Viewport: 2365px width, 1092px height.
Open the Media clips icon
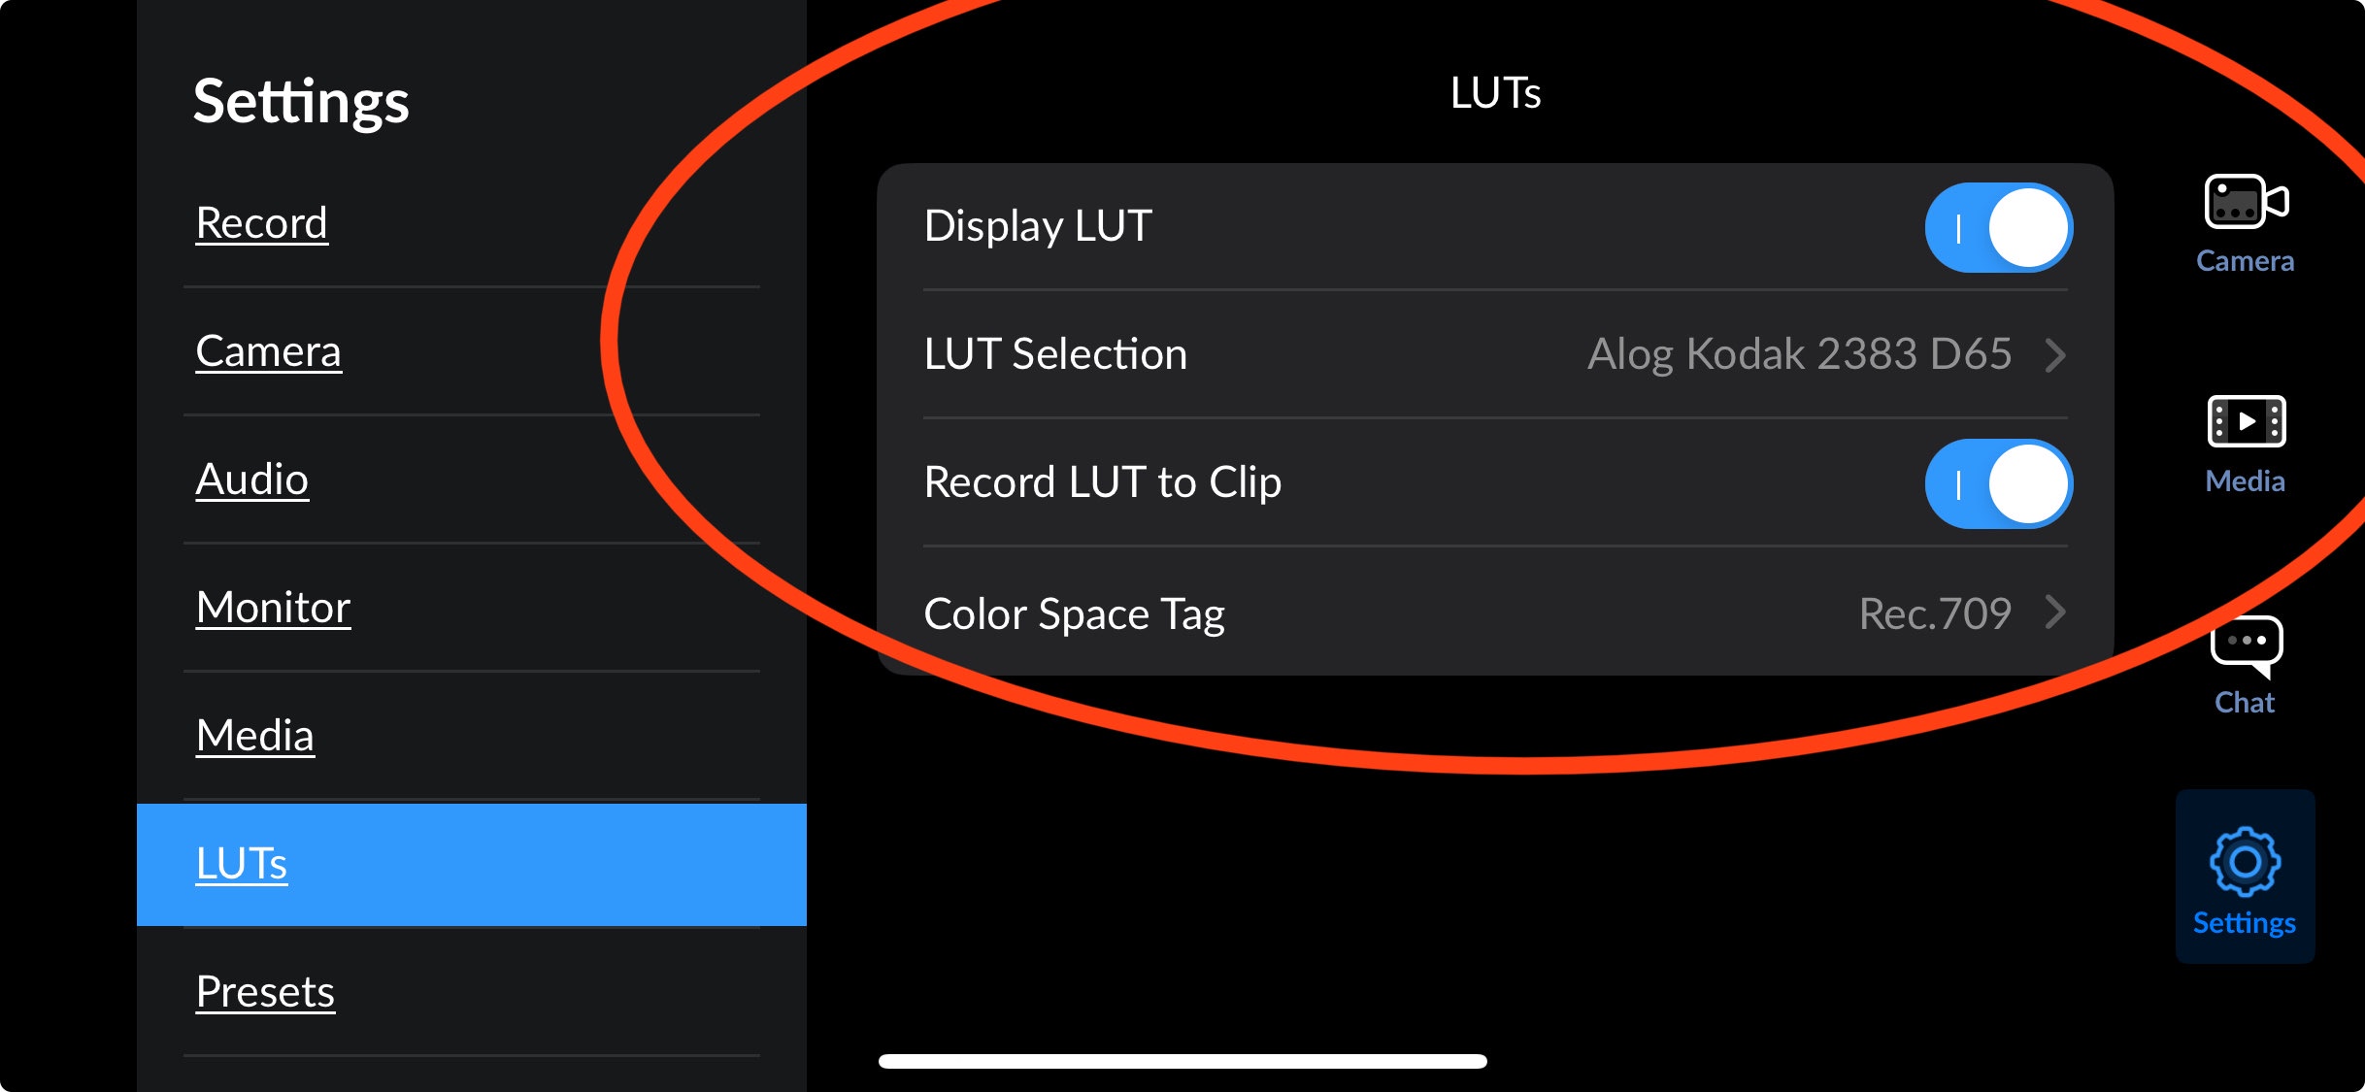point(2246,422)
